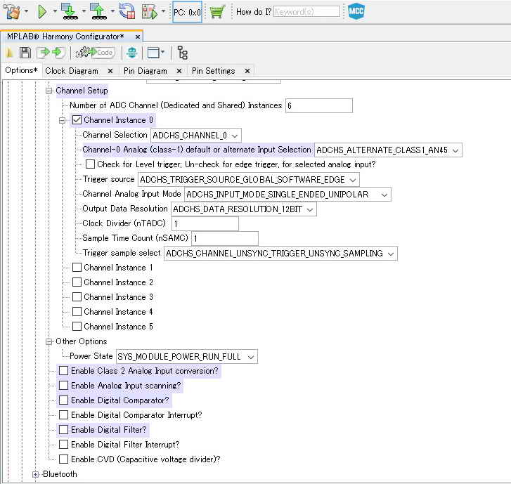Enable Channel Instance 5 checkbox
The width and height of the screenshot is (511, 484).
tap(77, 327)
